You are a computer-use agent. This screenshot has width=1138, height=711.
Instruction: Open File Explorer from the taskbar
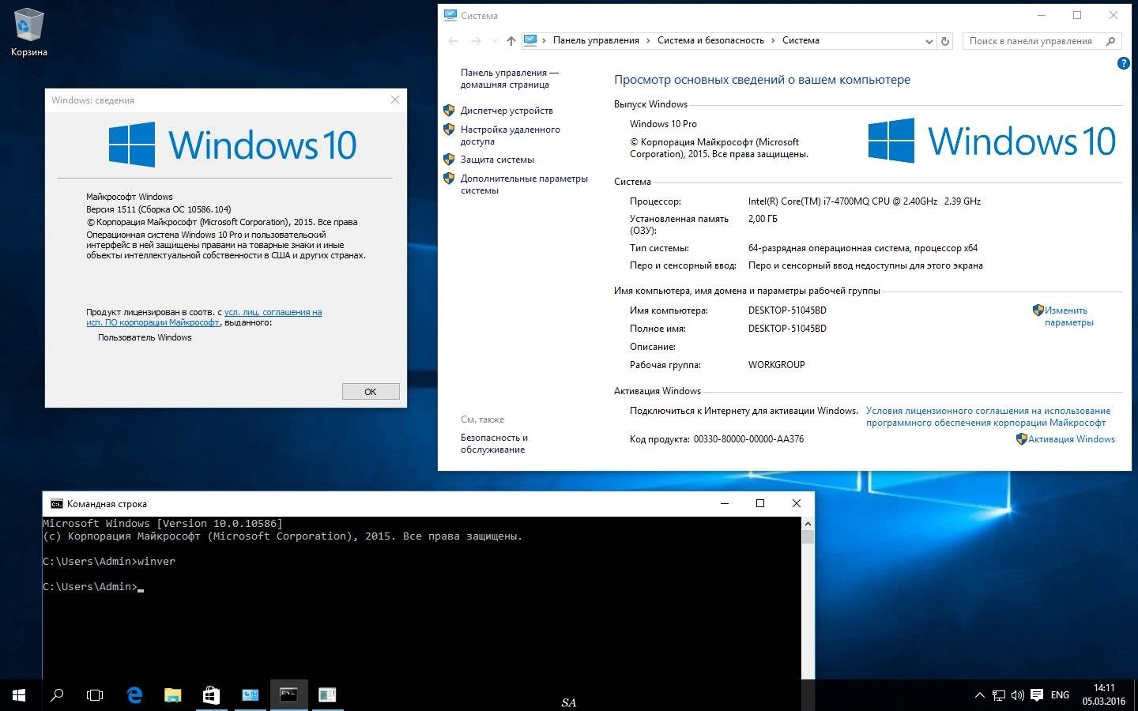point(172,695)
